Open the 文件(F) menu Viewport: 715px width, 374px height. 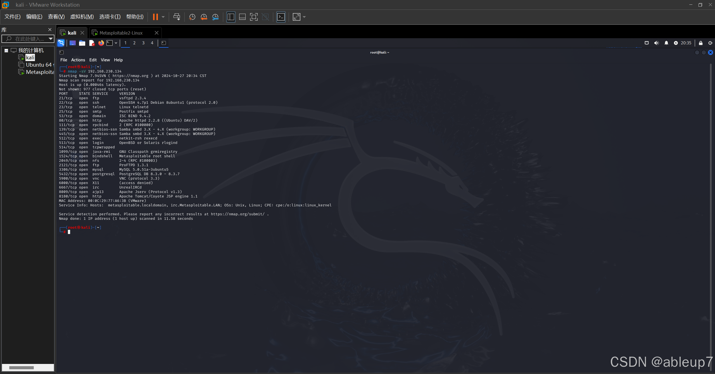point(13,17)
